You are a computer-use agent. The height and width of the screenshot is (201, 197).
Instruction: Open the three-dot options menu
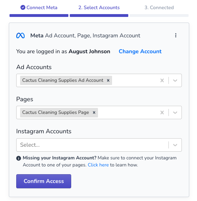tap(176, 35)
